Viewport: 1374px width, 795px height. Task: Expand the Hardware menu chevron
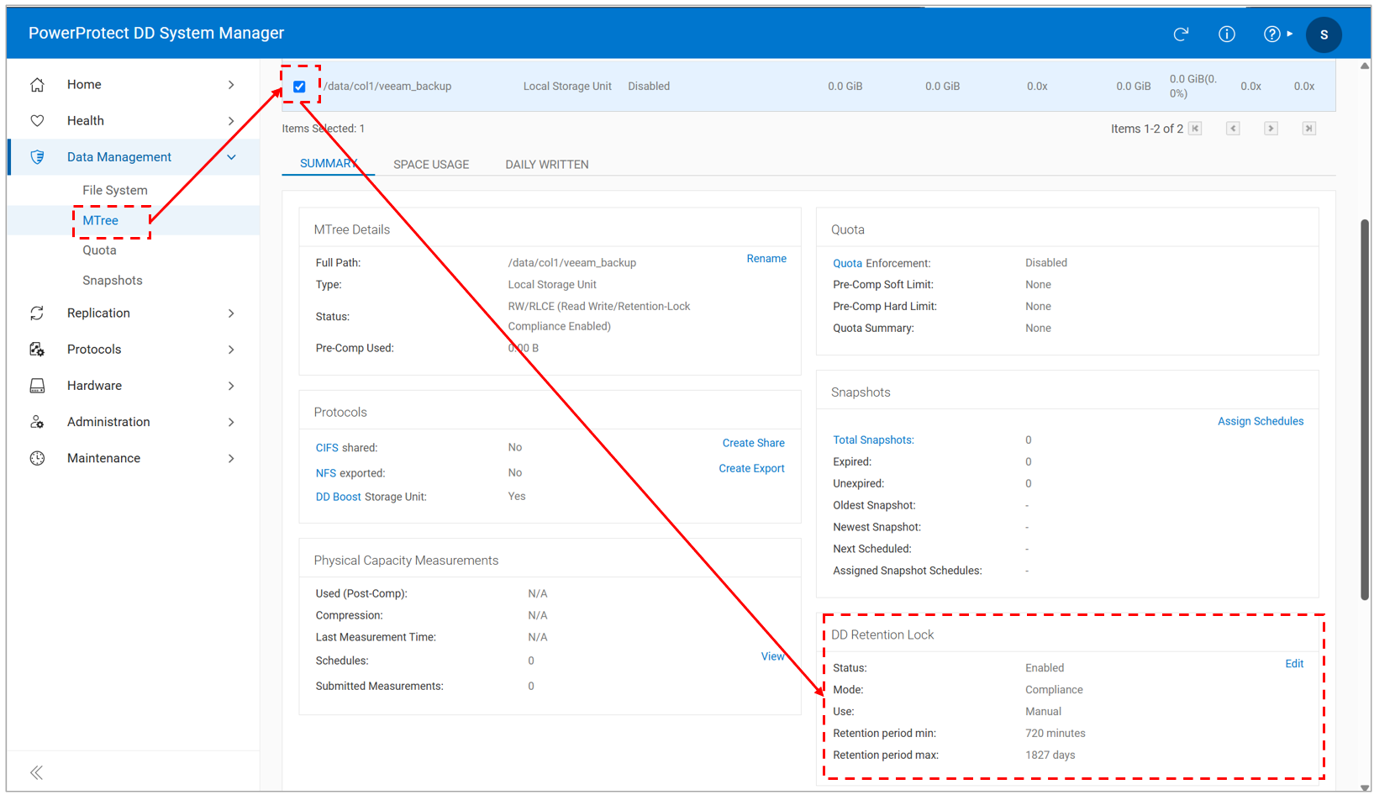231,386
